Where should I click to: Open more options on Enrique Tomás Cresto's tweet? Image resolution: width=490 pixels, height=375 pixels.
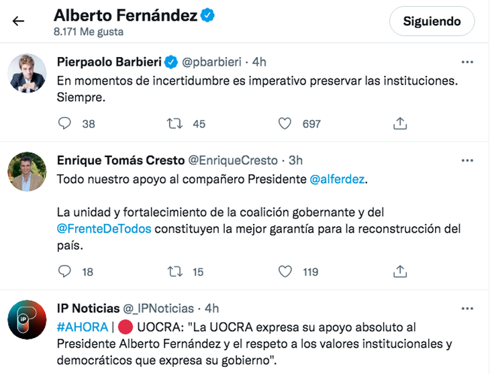(x=468, y=160)
